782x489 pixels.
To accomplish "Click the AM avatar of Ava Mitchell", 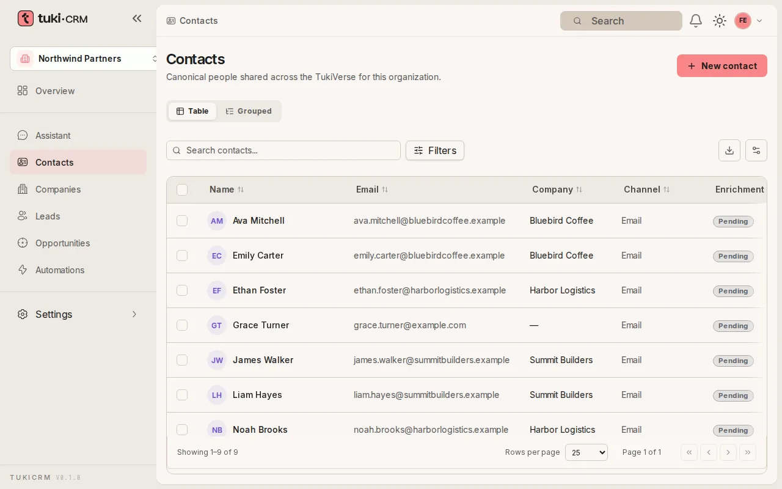I will click(217, 221).
